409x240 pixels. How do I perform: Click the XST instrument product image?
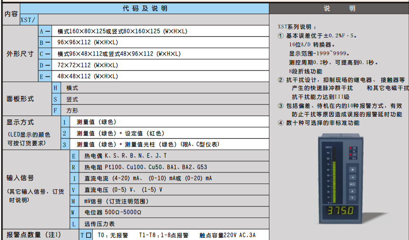pos(340,178)
